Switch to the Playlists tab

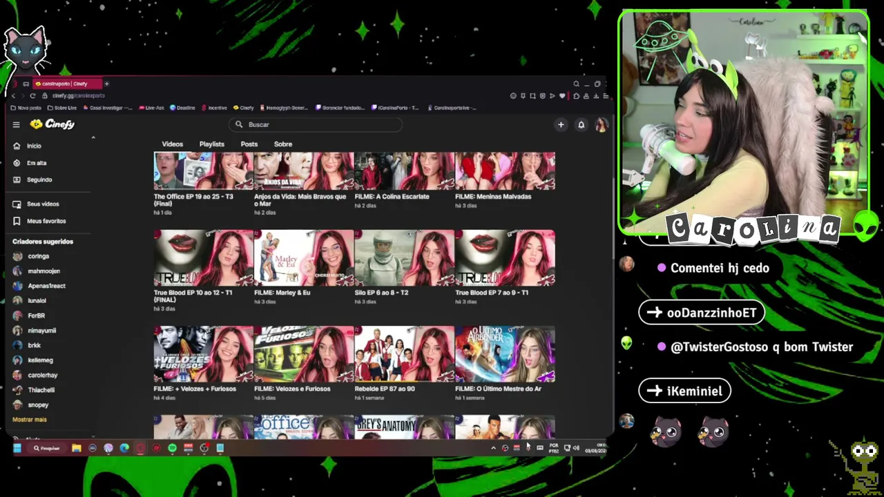pyautogui.click(x=212, y=144)
